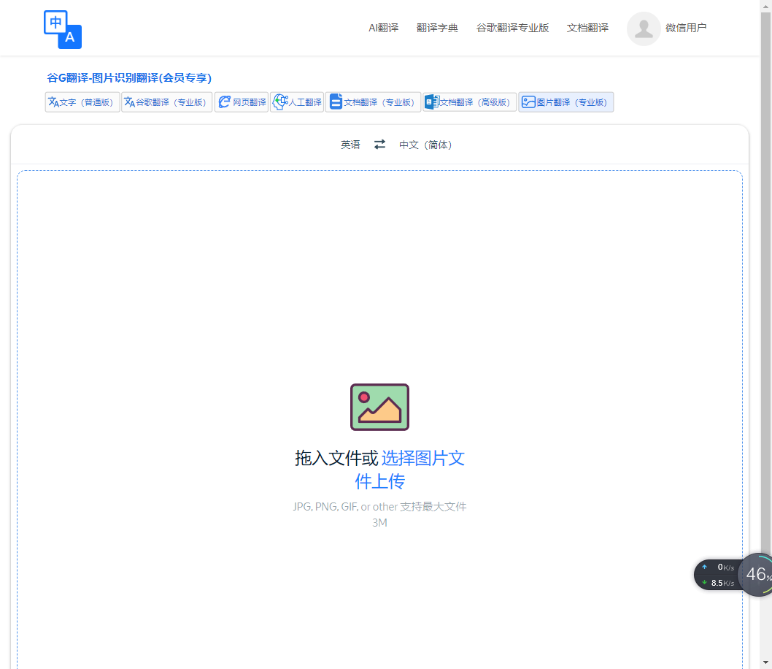Click the picture upload icon
Screen dimensions: 772x669
point(379,407)
